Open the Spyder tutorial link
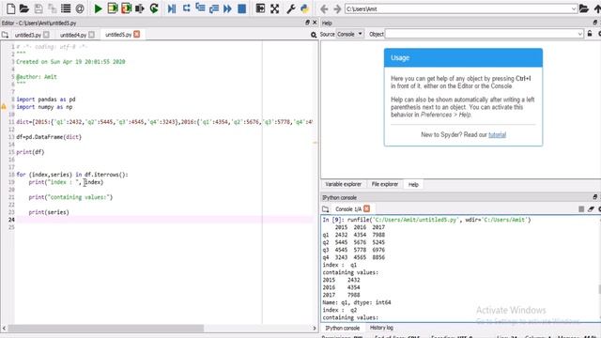 point(497,135)
